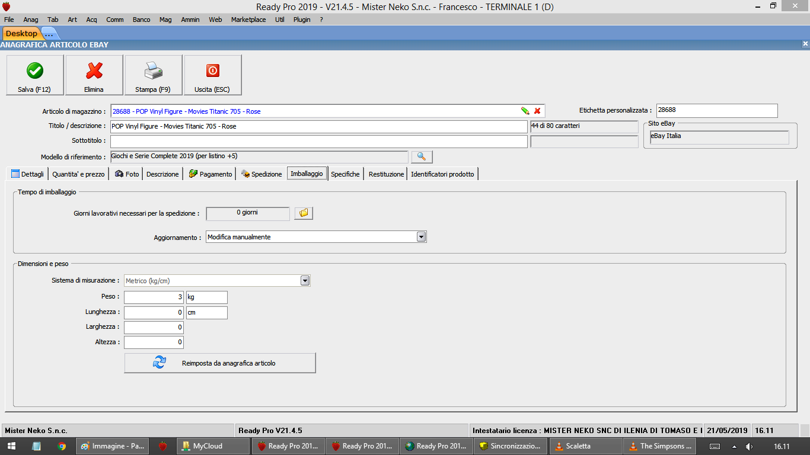Open the Marketplace menu
The height and width of the screenshot is (455, 810).
tap(248, 20)
